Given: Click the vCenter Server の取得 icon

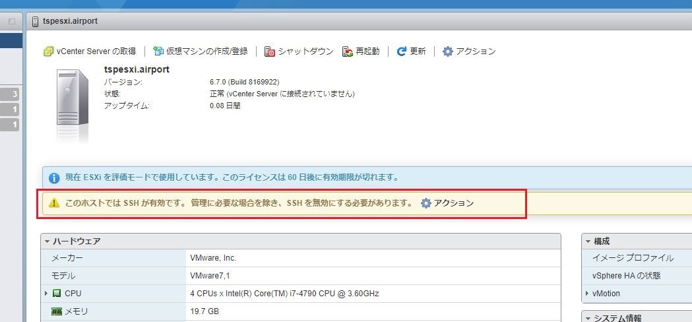Looking at the screenshot, I should (48, 51).
